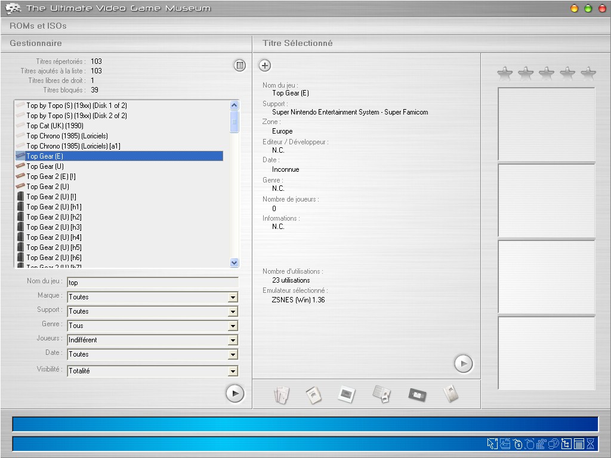Click the hourglass status icon

pyautogui.click(x=590, y=444)
